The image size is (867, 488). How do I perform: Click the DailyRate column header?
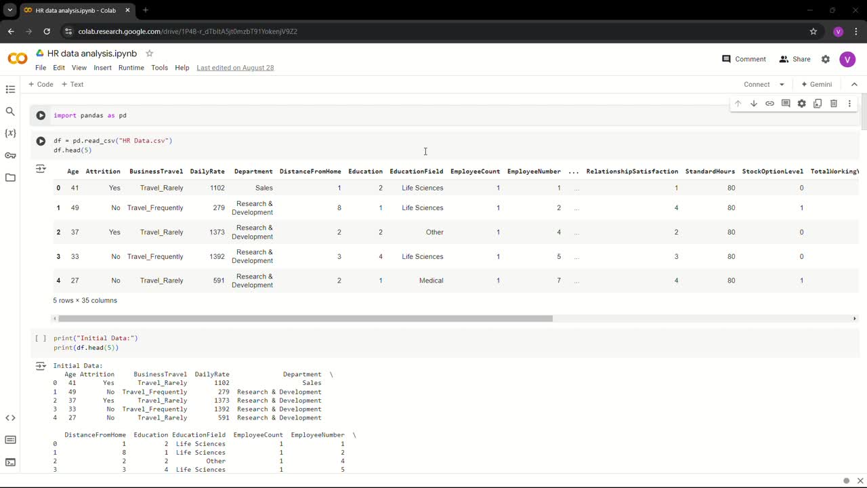(207, 171)
